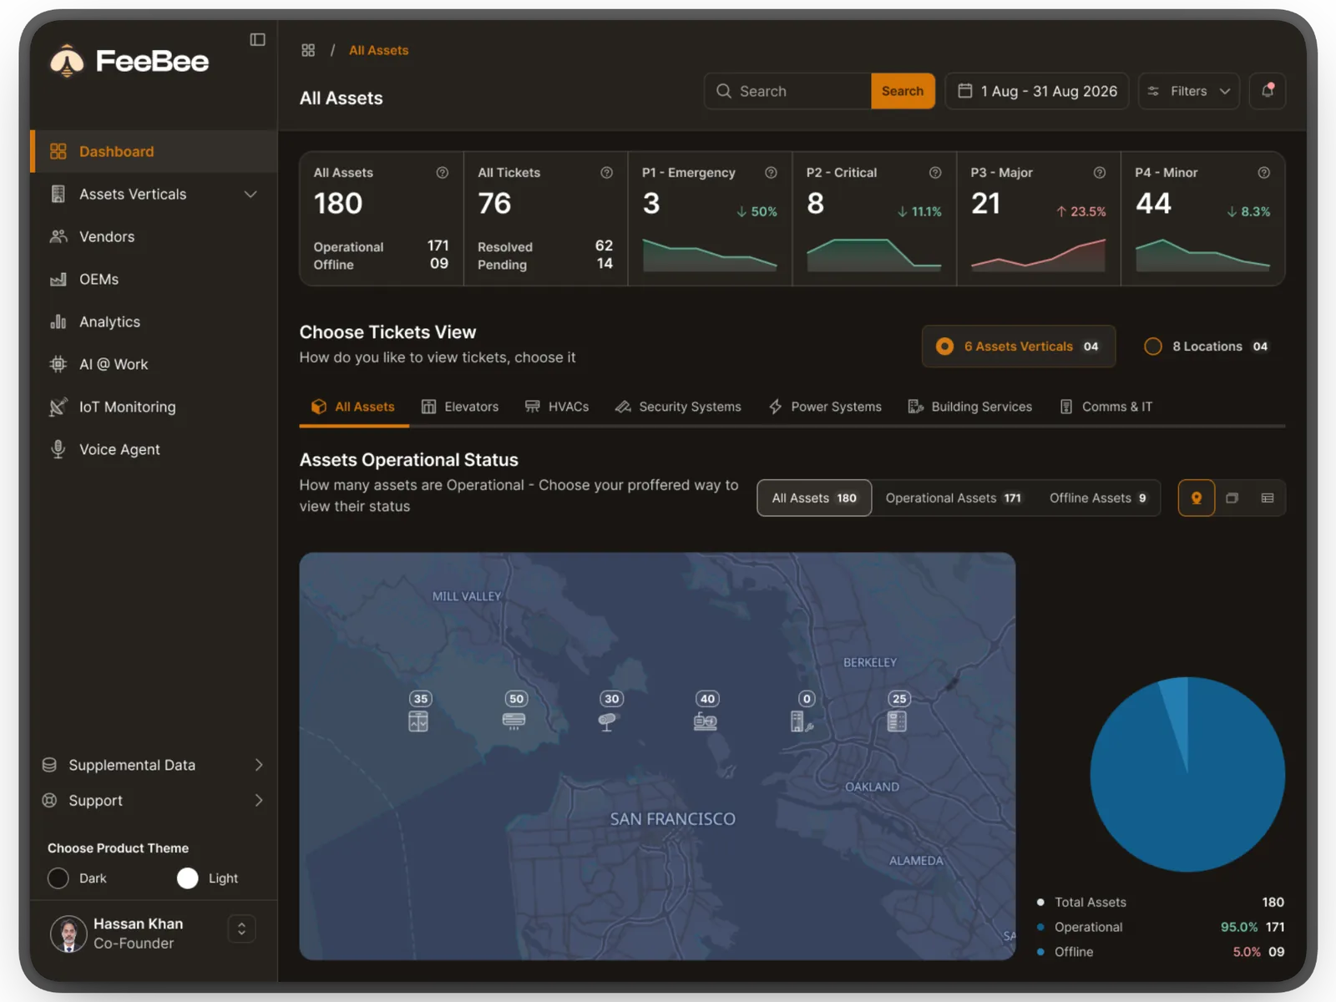Viewport: 1336px width, 1002px height.
Task: Open Voice Agent page
Action: coord(154,450)
